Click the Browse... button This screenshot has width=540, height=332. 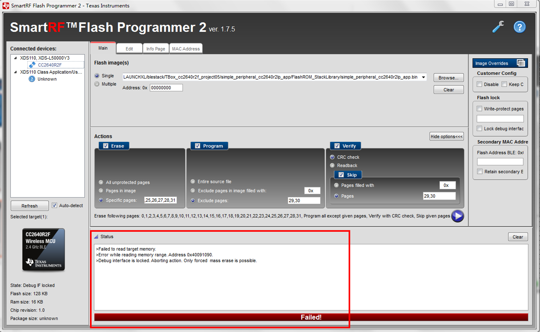(448, 78)
